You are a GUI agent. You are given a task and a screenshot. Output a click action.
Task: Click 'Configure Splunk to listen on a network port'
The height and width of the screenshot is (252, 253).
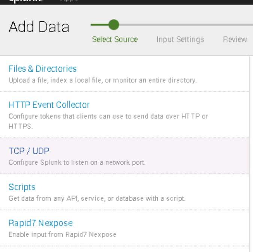77,163
